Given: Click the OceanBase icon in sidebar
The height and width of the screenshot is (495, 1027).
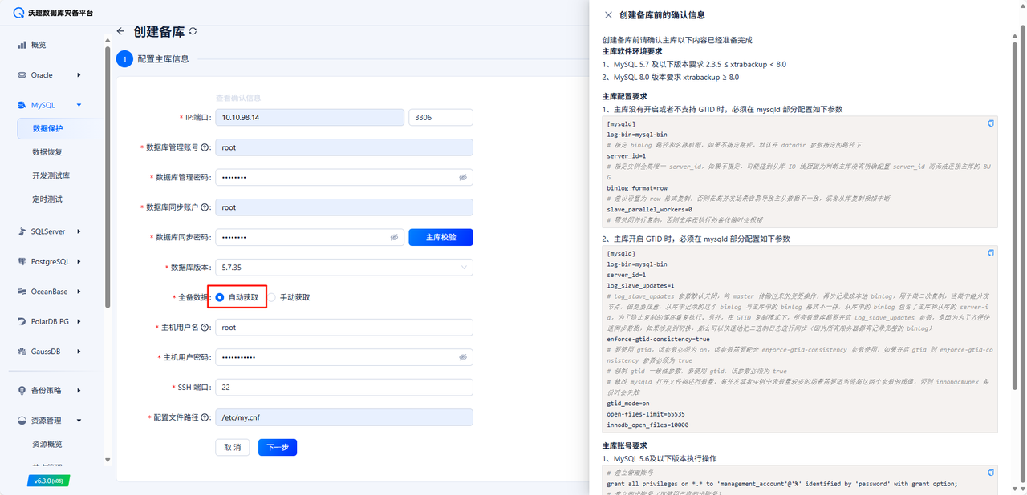Looking at the screenshot, I should click(x=22, y=292).
